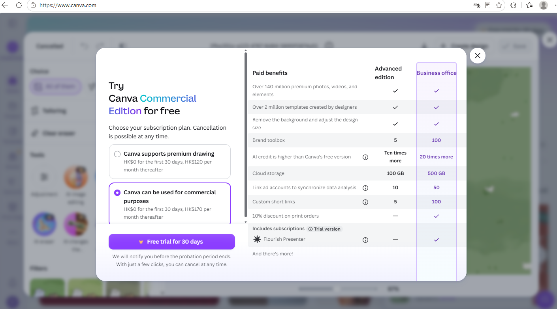Click 'Brand toolbox' row label
The image size is (557, 309).
tap(269, 140)
